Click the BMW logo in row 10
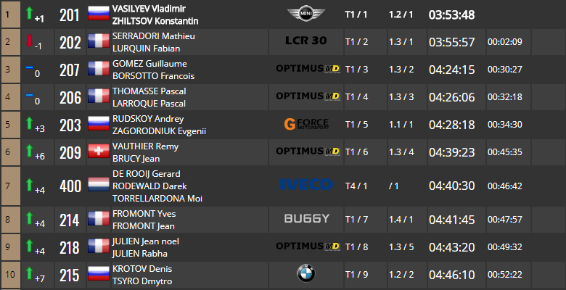 click(x=305, y=274)
